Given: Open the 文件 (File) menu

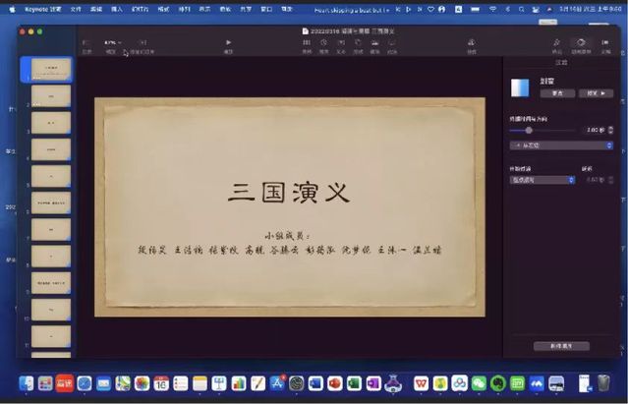Looking at the screenshot, I should click(77, 8).
